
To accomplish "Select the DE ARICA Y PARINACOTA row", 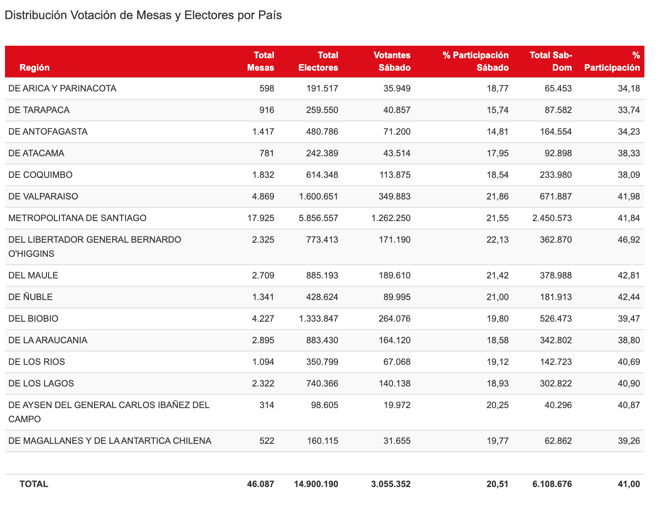I will click(x=62, y=89).
